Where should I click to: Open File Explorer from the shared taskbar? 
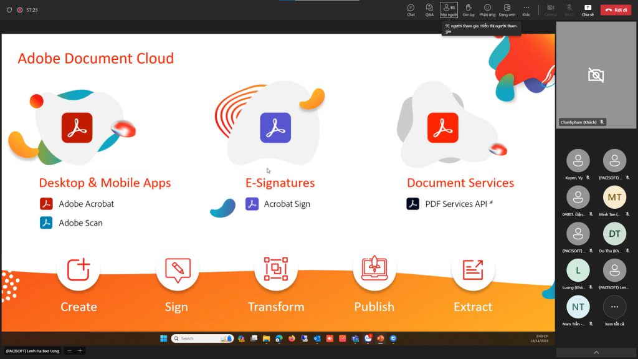(266, 338)
